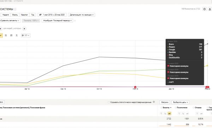Switch chart to the columns view icon

click(11, 35)
